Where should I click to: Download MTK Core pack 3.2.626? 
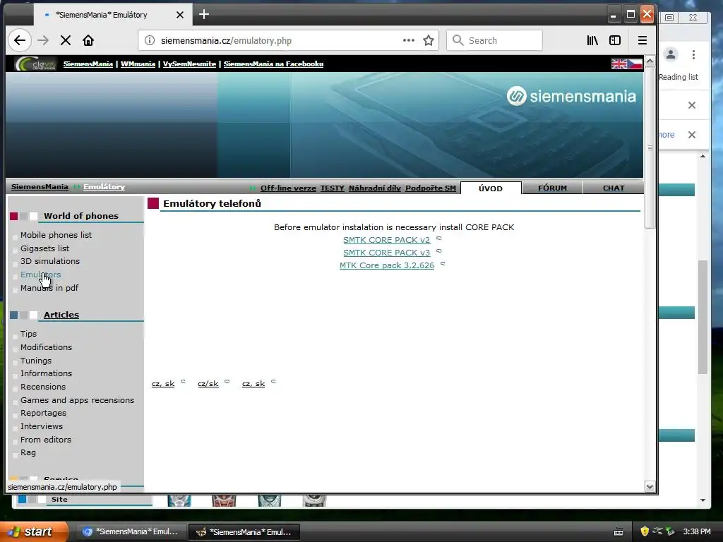point(386,265)
